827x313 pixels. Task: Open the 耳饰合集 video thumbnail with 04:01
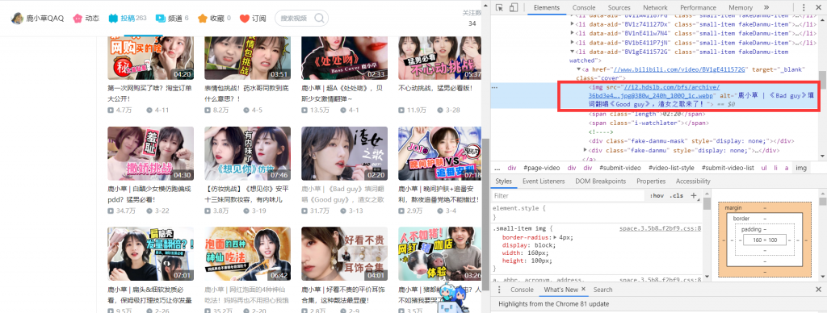tap(344, 254)
